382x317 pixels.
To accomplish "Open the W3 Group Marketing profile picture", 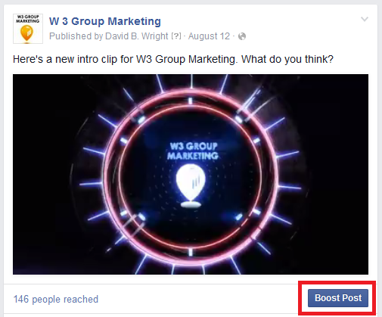I will point(28,29).
